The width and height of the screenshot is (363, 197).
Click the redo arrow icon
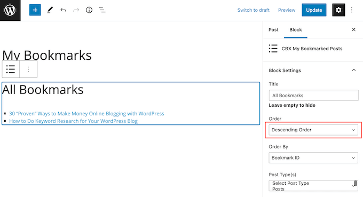(x=76, y=10)
